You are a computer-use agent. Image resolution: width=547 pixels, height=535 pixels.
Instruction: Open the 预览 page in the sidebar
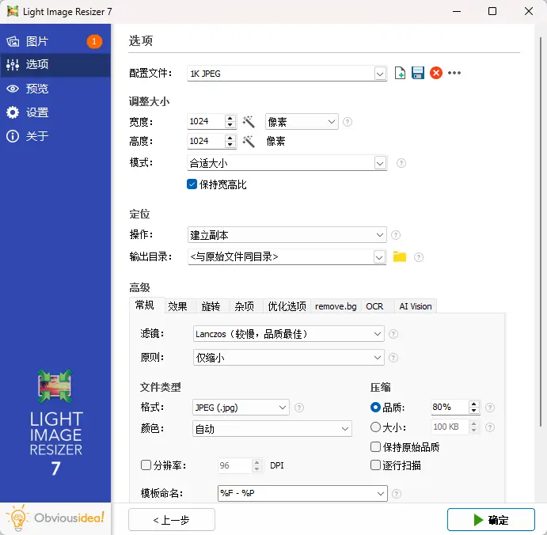pos(55,89)
